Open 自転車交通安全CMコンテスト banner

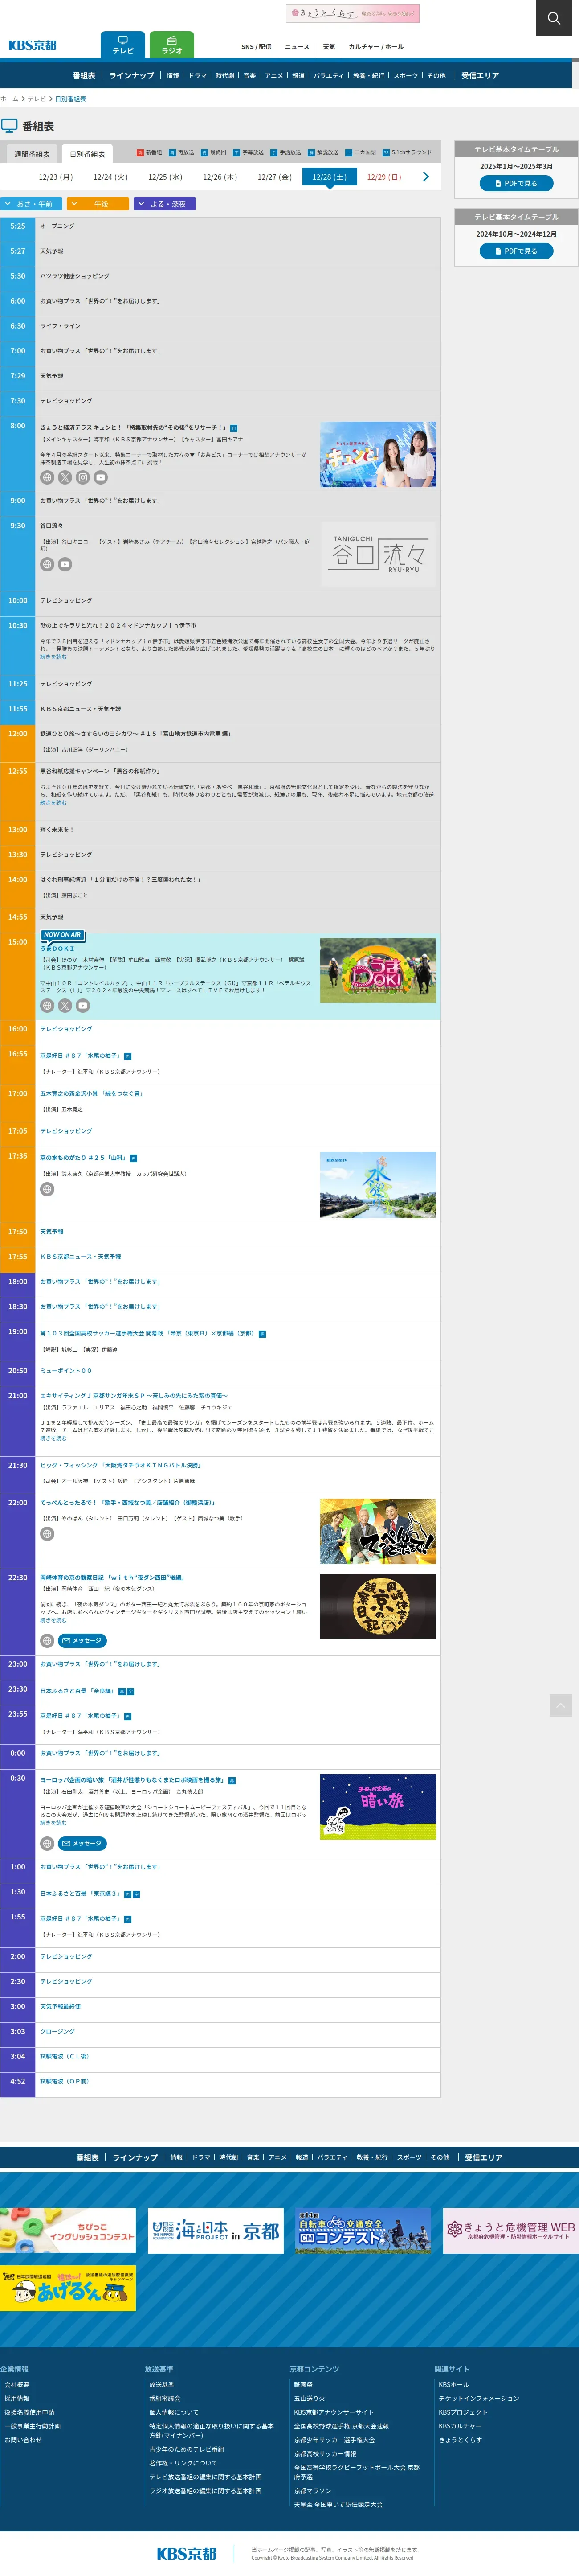pos(363,2231)
